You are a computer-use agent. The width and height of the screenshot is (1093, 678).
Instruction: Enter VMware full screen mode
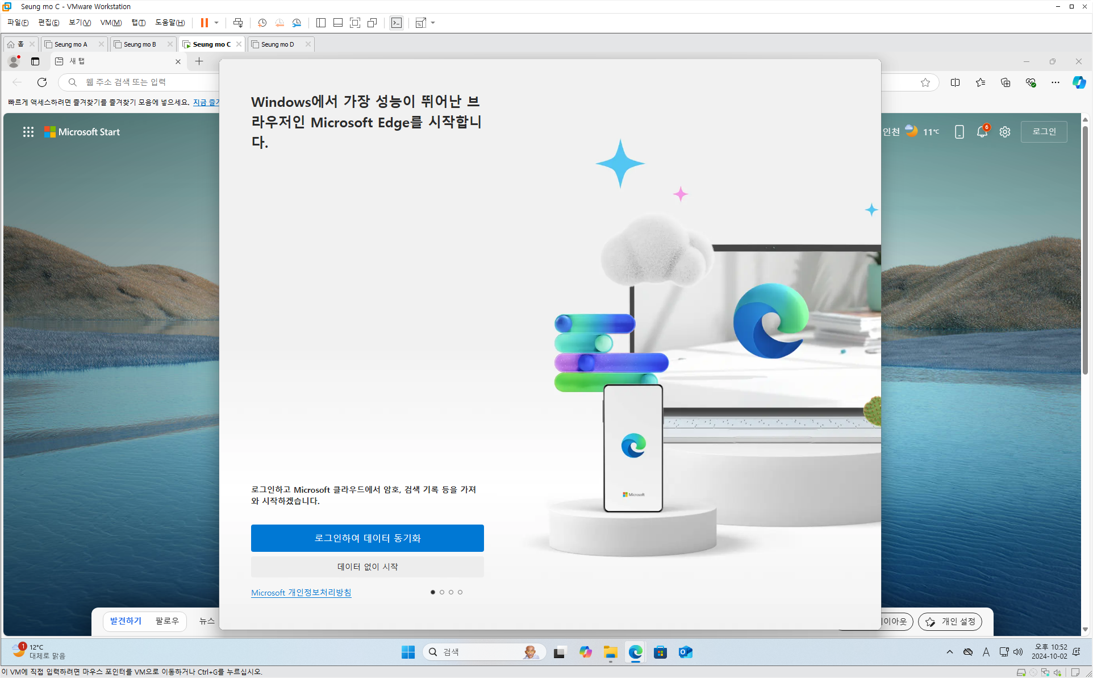355,23
